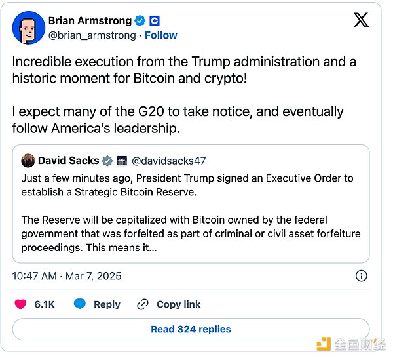The width and height of the screenshot is (393, 358).
Task: Click the Coinbase affiliation badge icon
Action: click(155, 21)
